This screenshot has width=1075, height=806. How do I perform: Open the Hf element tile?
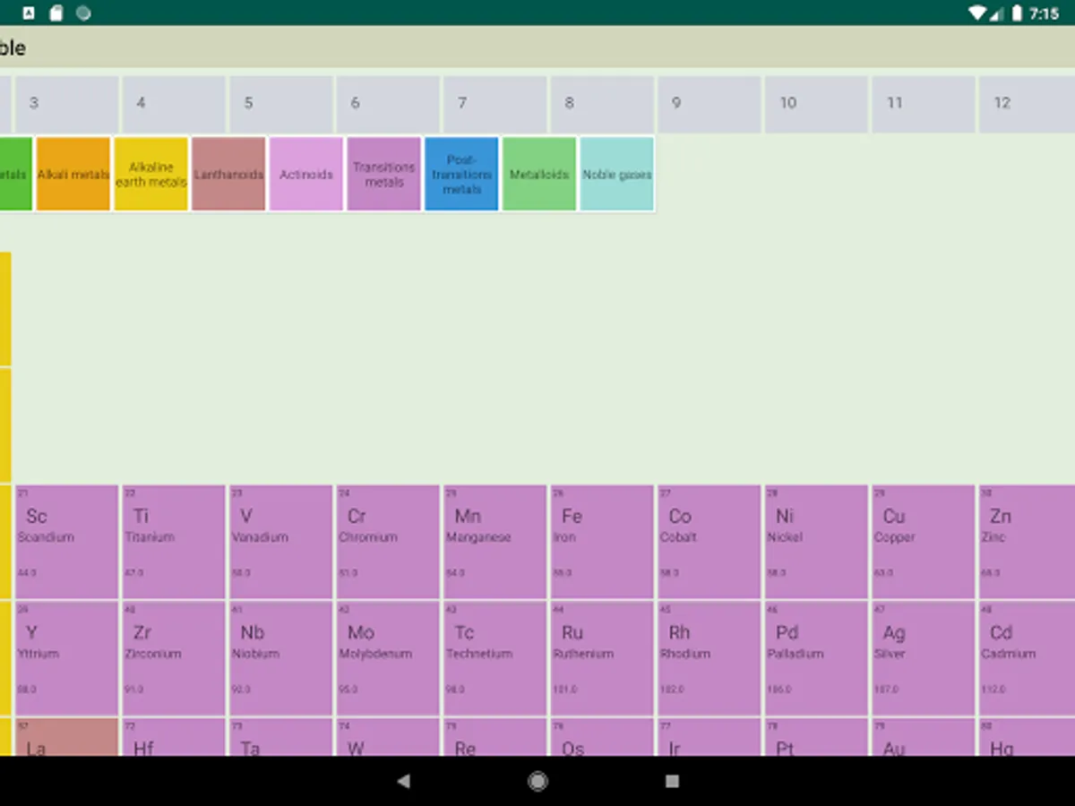[174, 737]
